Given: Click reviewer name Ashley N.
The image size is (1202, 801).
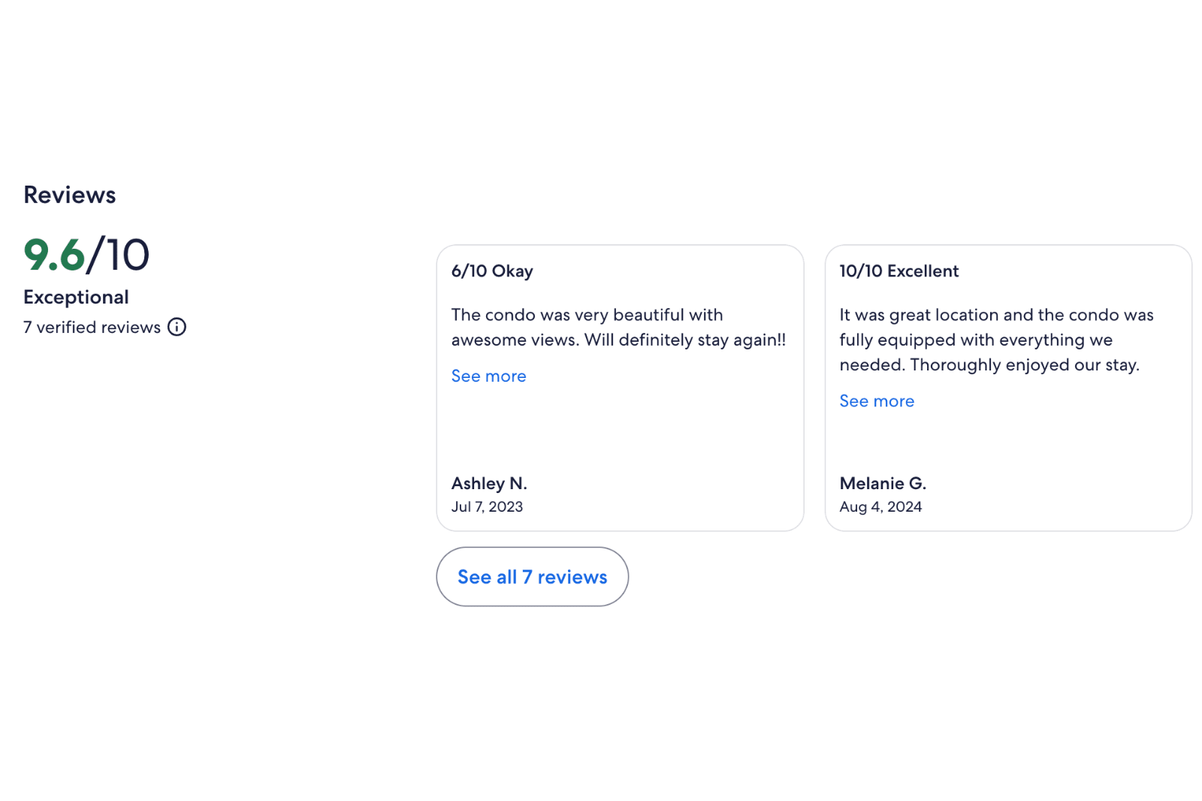Looking at the screenshot, I should tap(489, 483).
